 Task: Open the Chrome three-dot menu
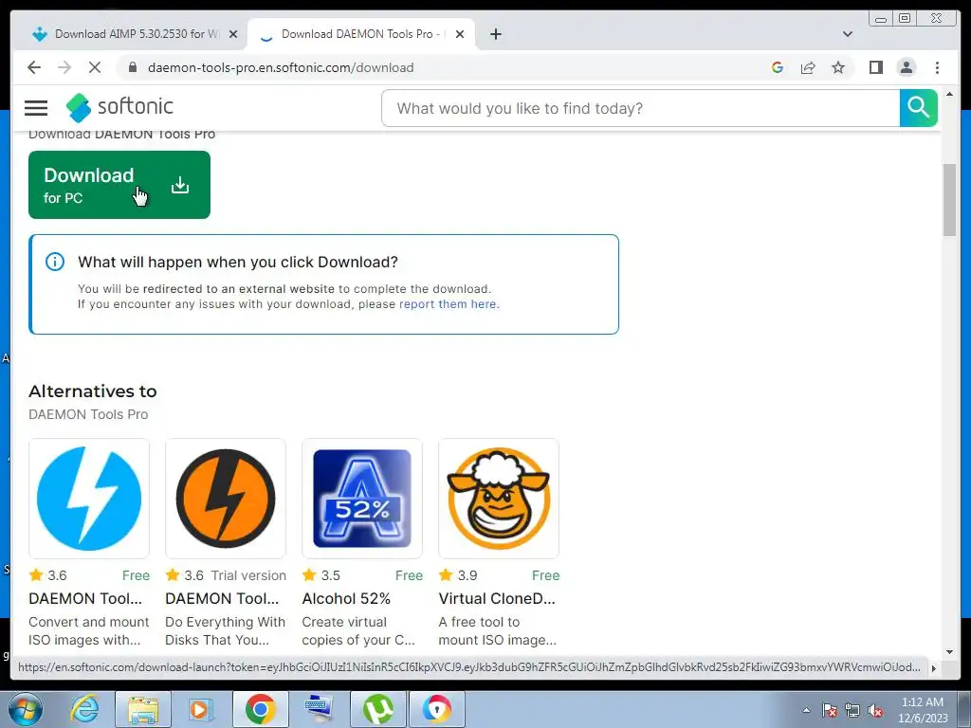937,67
